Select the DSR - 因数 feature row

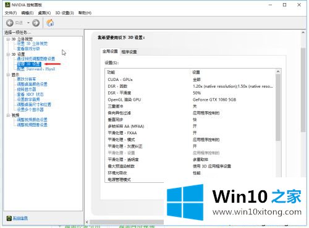(x=190, y=87)
